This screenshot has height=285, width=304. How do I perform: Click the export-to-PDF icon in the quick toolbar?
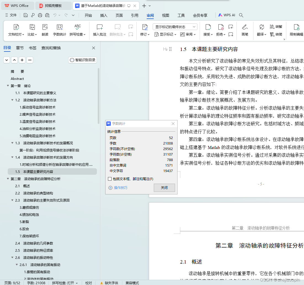tap(33, 15)
